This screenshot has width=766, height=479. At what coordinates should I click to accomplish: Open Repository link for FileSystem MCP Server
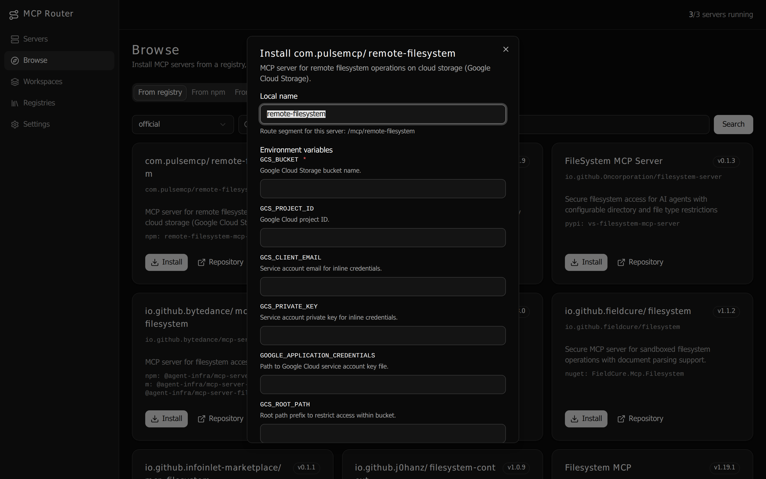pos(640,262)
